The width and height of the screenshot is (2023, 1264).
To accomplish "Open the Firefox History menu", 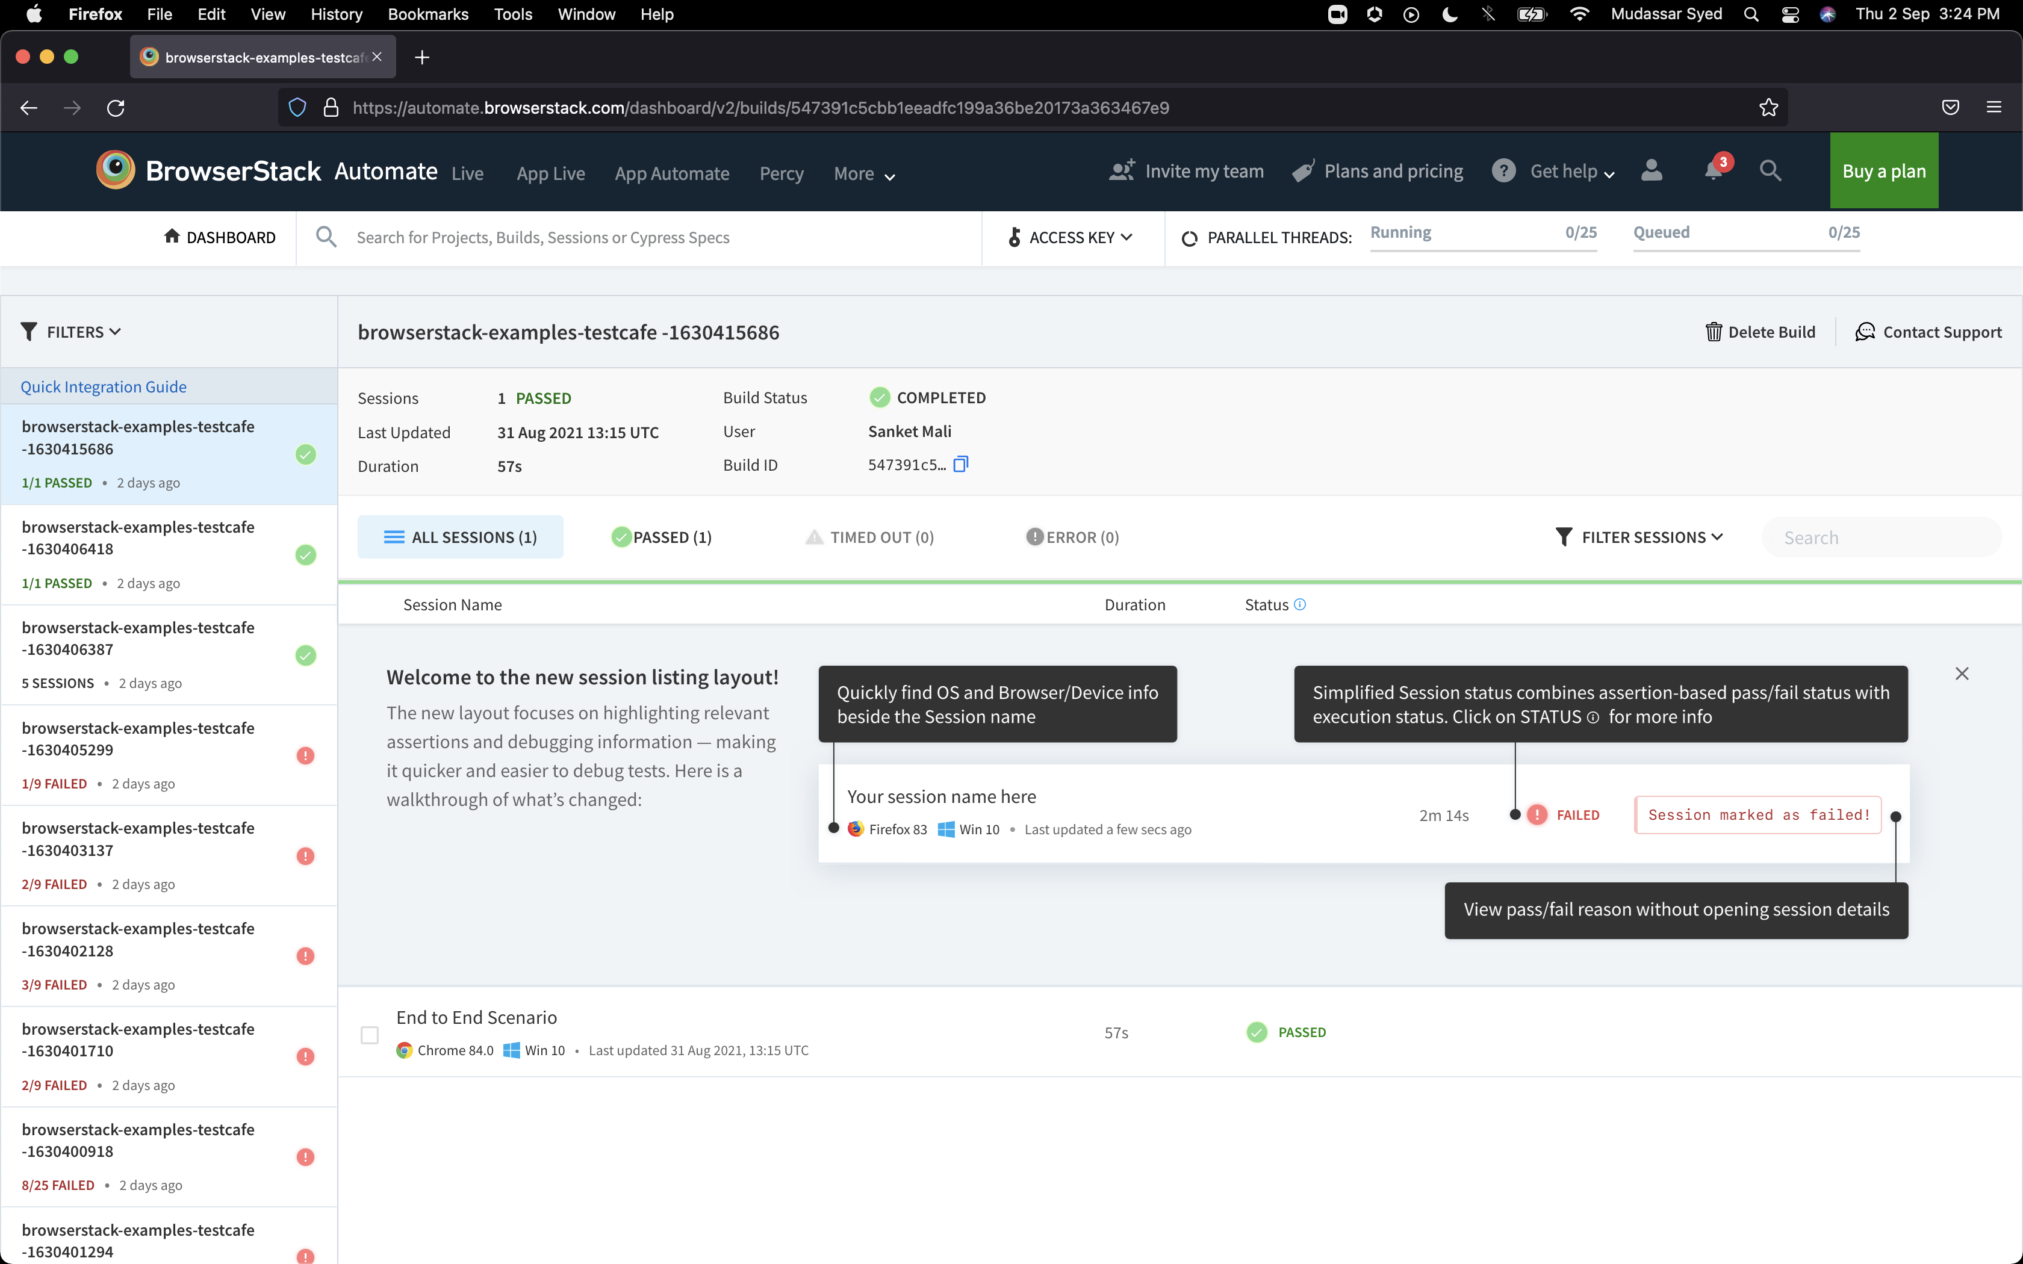I will click(x=336, y=14).
